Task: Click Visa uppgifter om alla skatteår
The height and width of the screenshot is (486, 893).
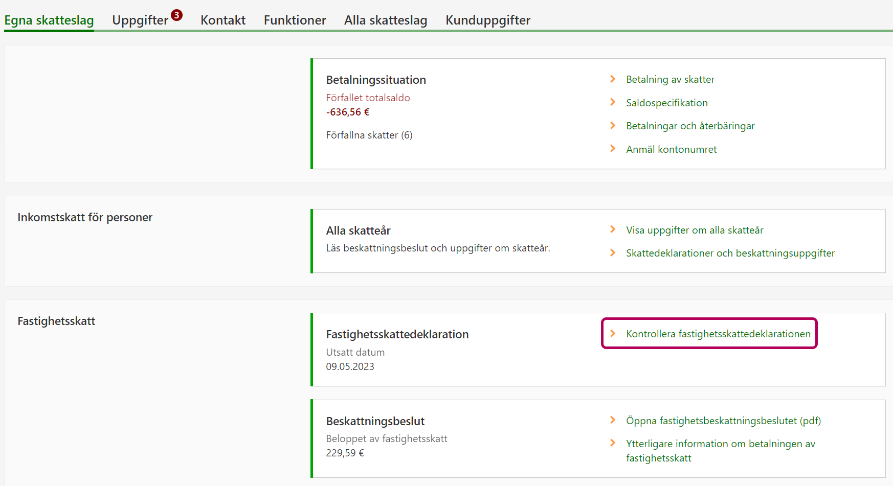Action: (695, 230)
